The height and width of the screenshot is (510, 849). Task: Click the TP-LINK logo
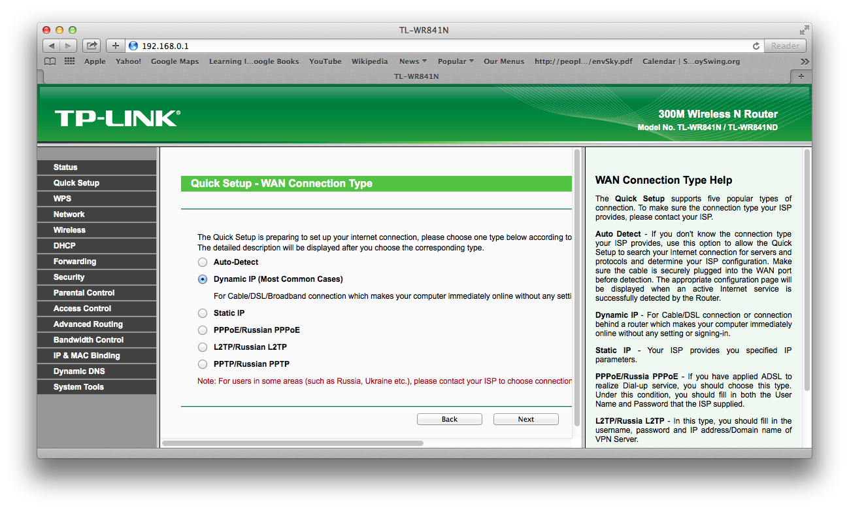coord(117,118)
